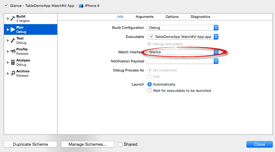Viewport: 275px width, 152px height.
Task: Expand the Build disclosure triangle
Action: pos(8,18)
